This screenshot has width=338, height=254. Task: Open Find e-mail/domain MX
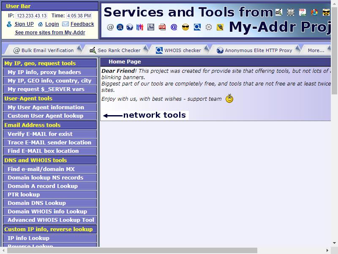point(50,169)
